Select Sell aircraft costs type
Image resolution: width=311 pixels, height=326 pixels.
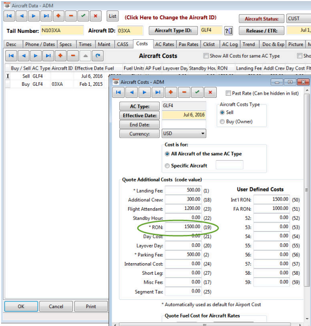pos(222,113)
